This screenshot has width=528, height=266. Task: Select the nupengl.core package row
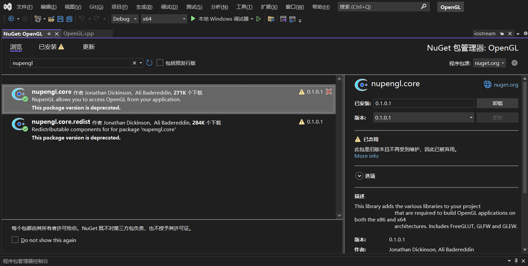tap(169, 99)
